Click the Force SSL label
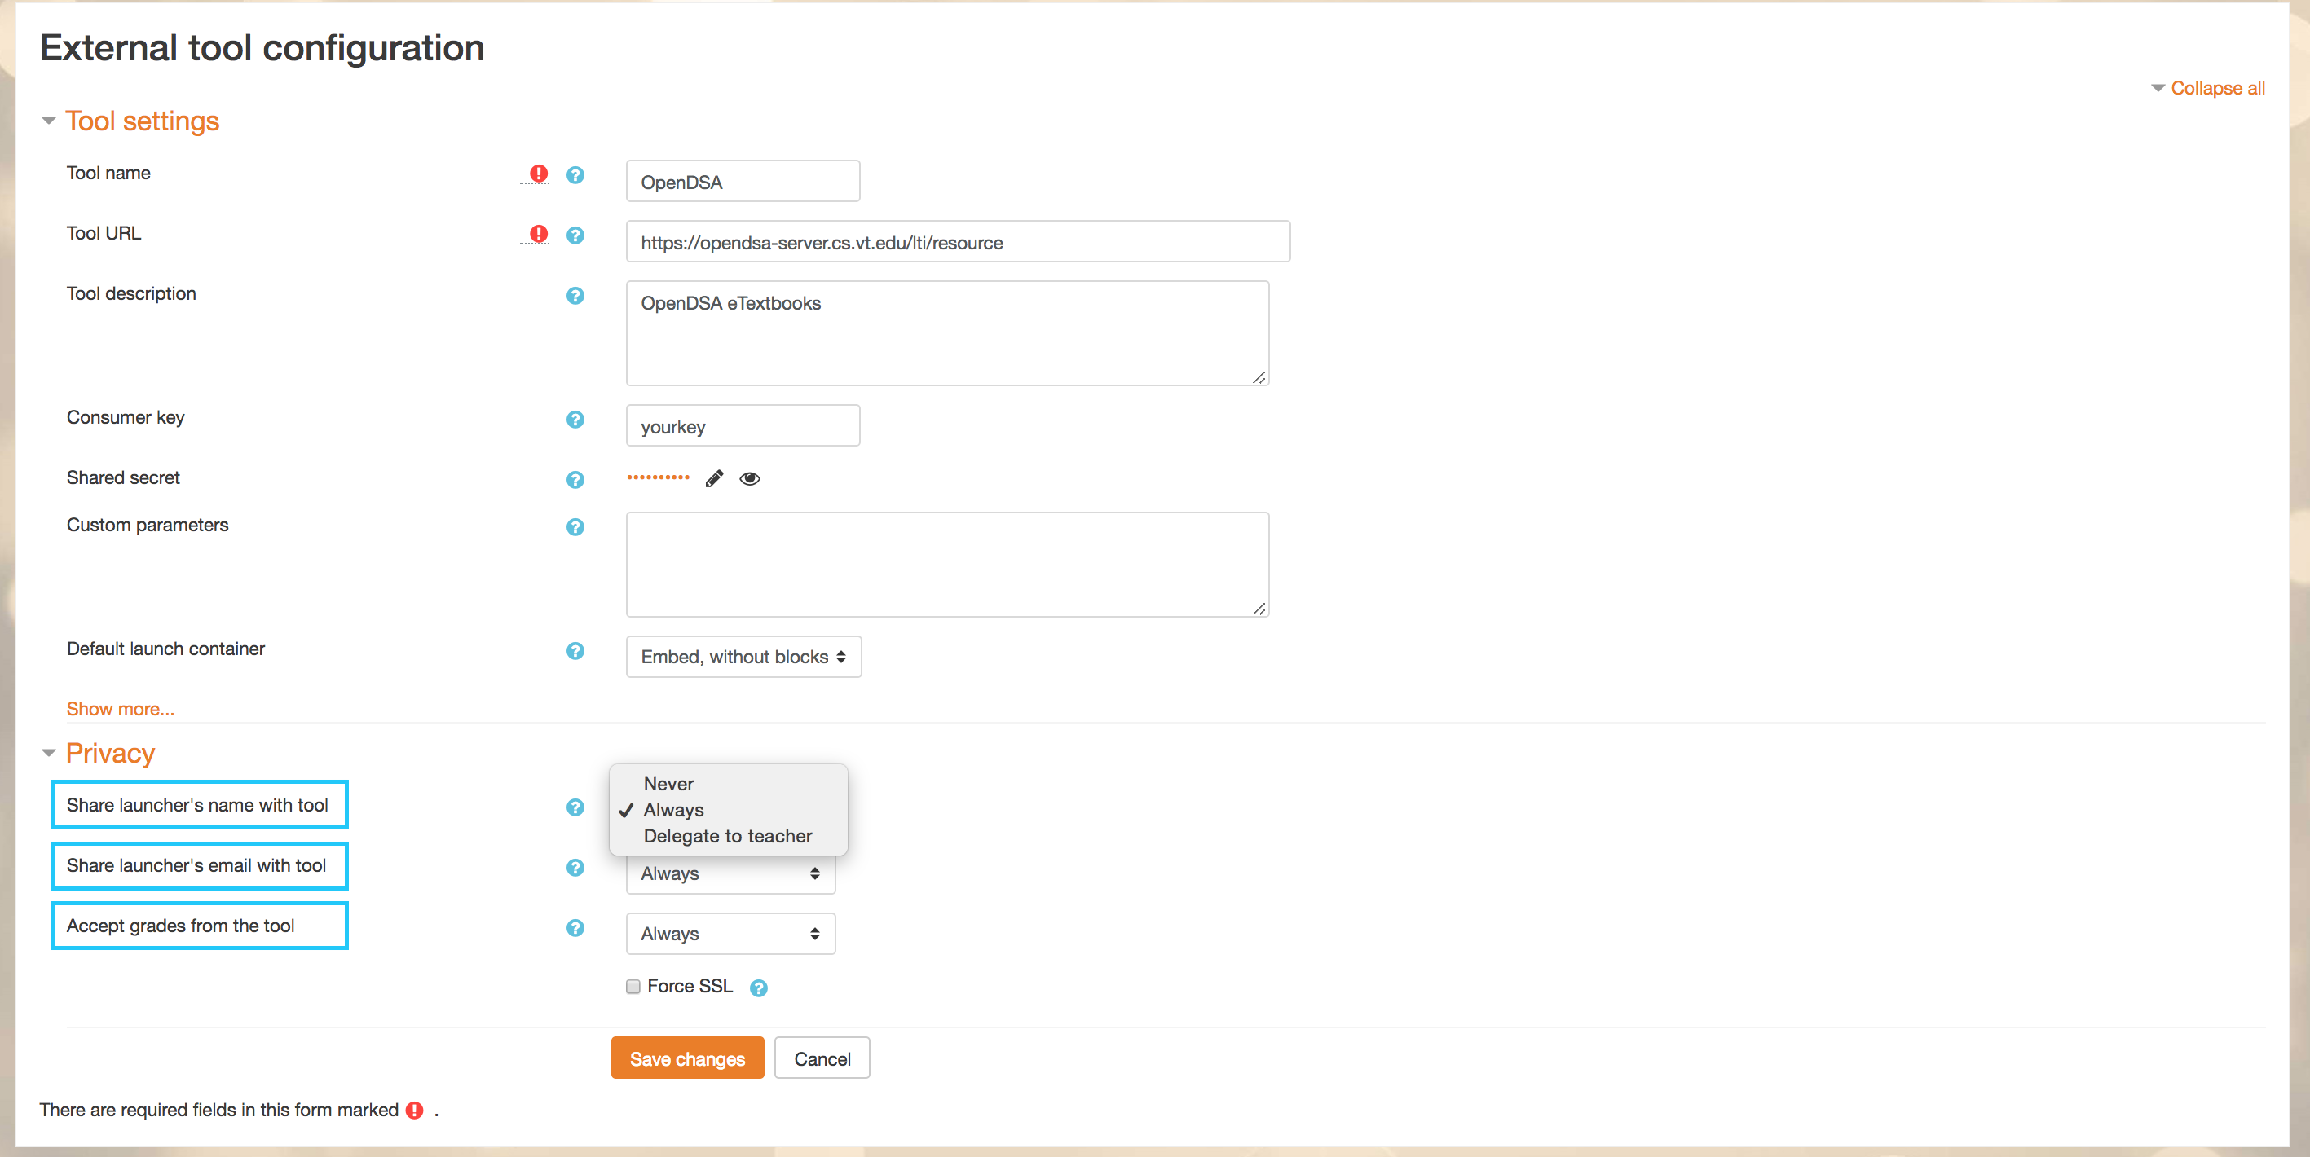 pyautogui.click(x=690, y=986)
